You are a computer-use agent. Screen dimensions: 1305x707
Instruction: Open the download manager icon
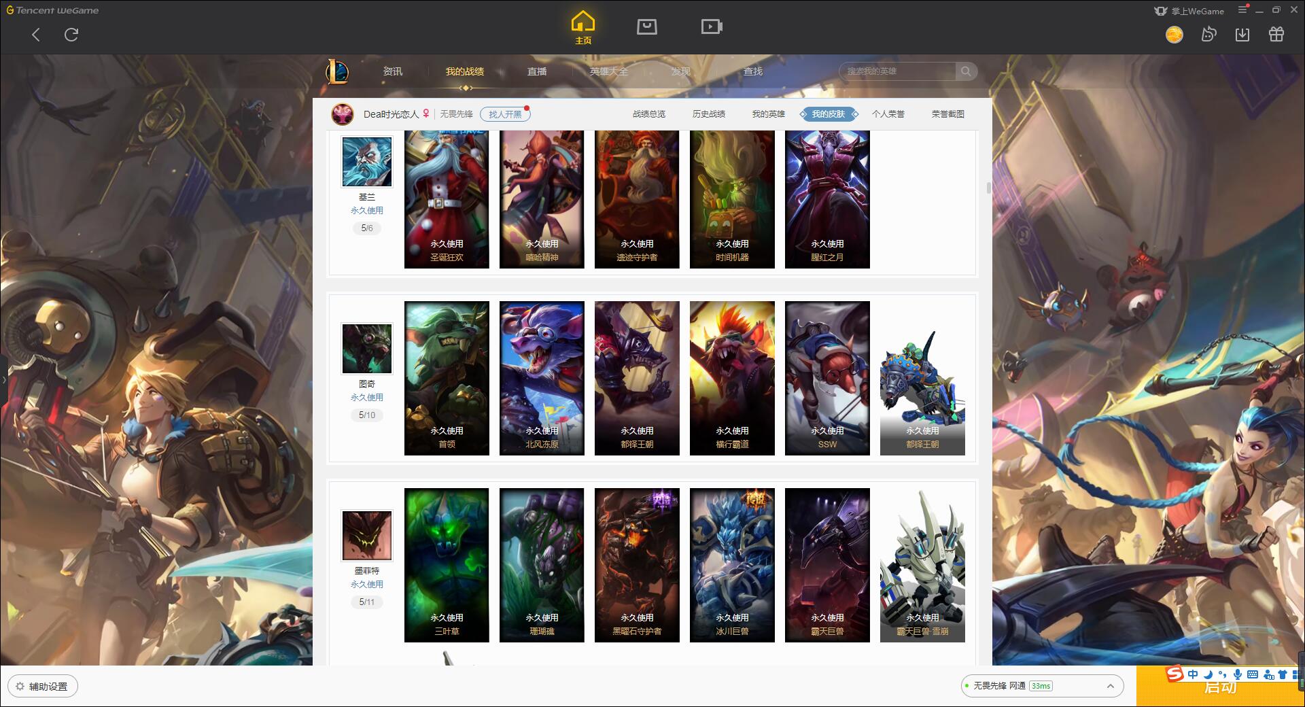[1242, 35]
